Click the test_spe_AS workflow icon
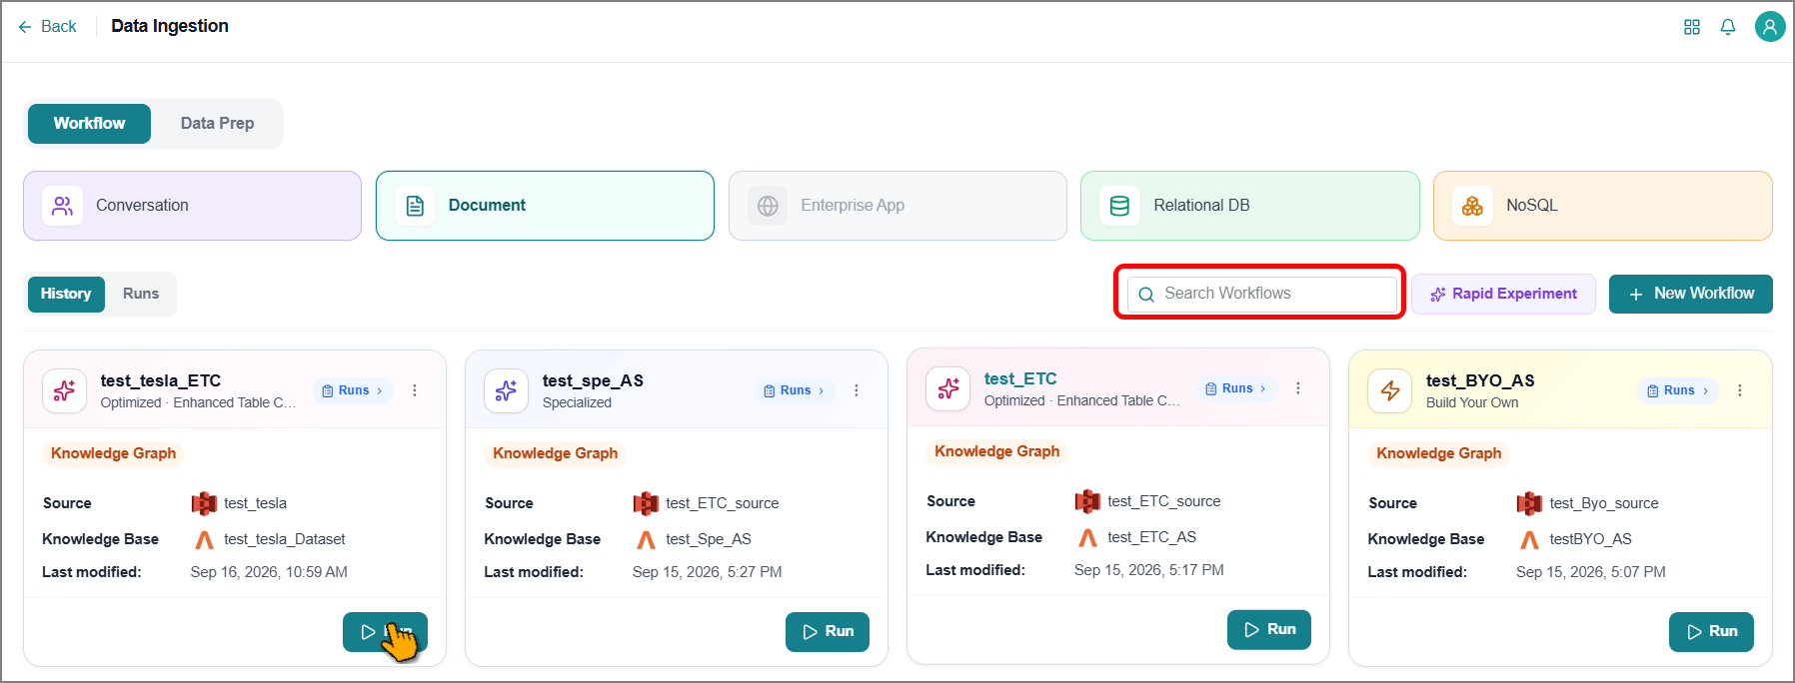Screen dimensions: 1795x683 [x=506, y=390]
